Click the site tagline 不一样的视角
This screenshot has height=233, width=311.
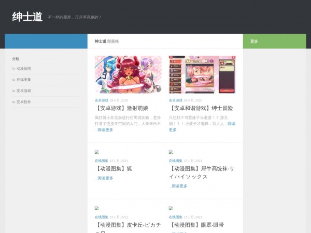(74, 17)
